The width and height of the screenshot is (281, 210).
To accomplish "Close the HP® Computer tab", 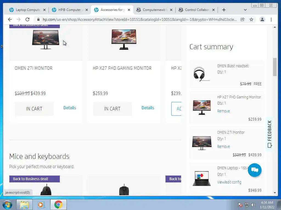I will pos(87,10).
